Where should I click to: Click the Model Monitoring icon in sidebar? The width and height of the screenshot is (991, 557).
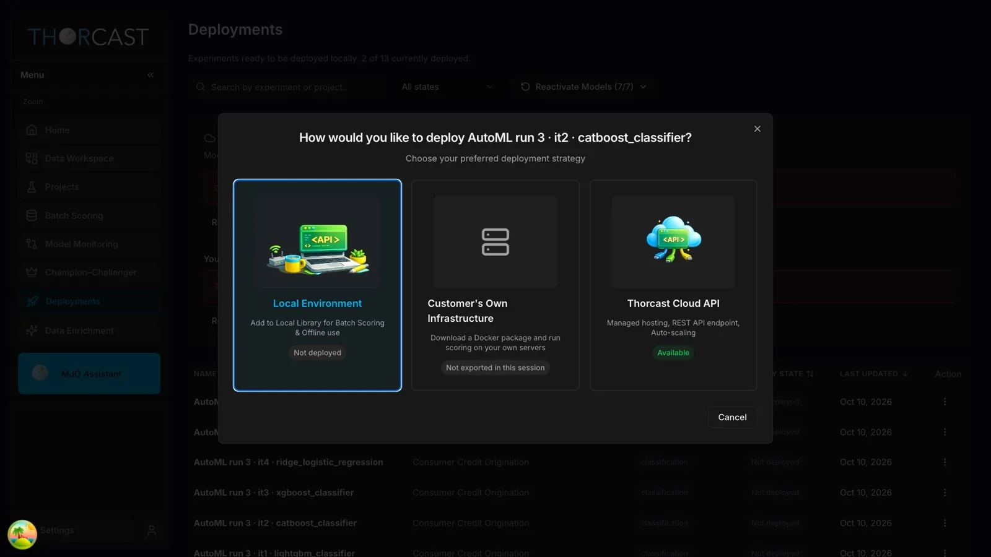point(32,244)
